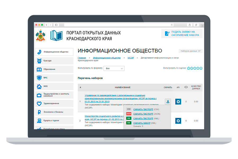
Task: Click XML badge beside Скачать паспорт (XML)
Action: pyautogui.click(x=129, y=118)
